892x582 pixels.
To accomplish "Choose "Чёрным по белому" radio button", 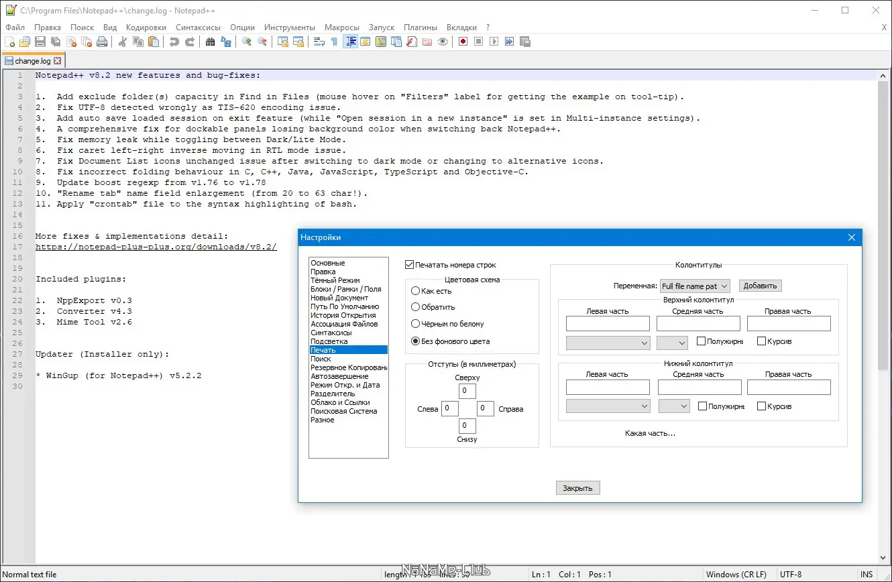I will 416,324.
